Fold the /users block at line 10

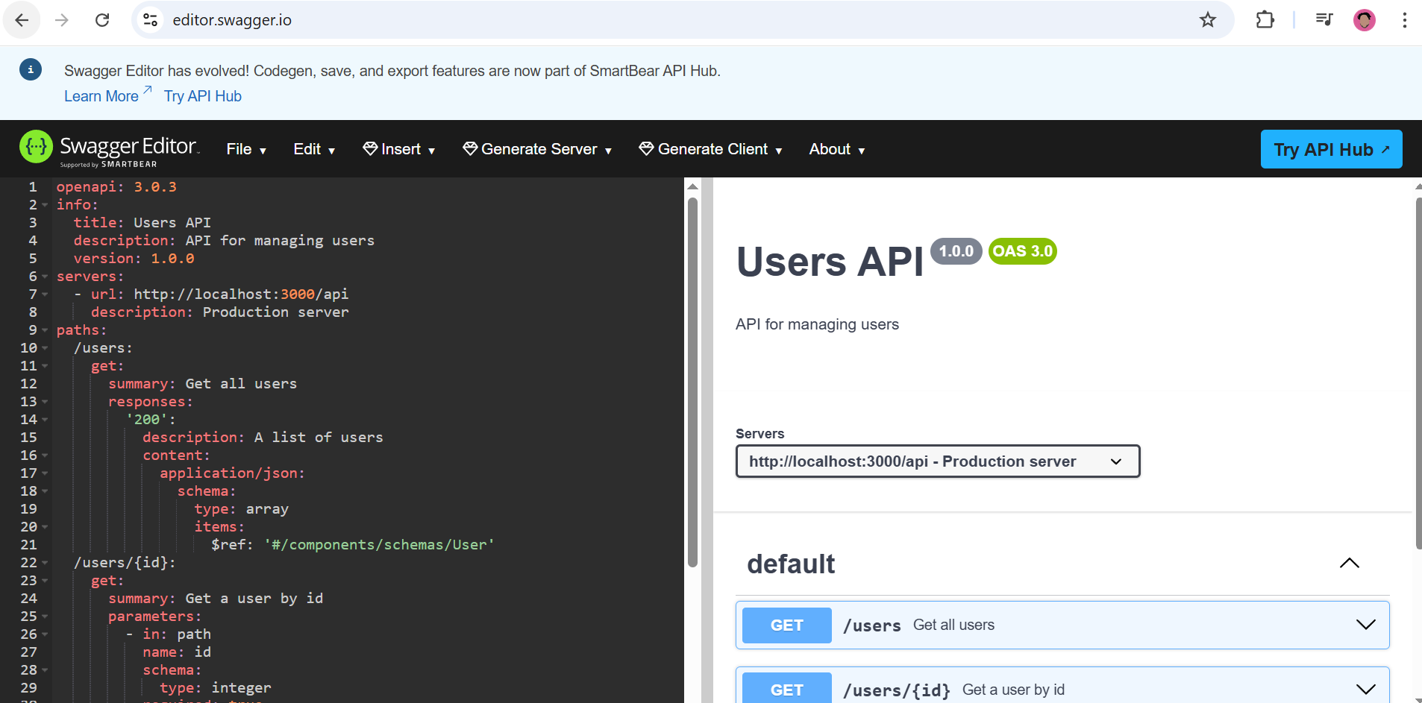(x=45, y=348)
